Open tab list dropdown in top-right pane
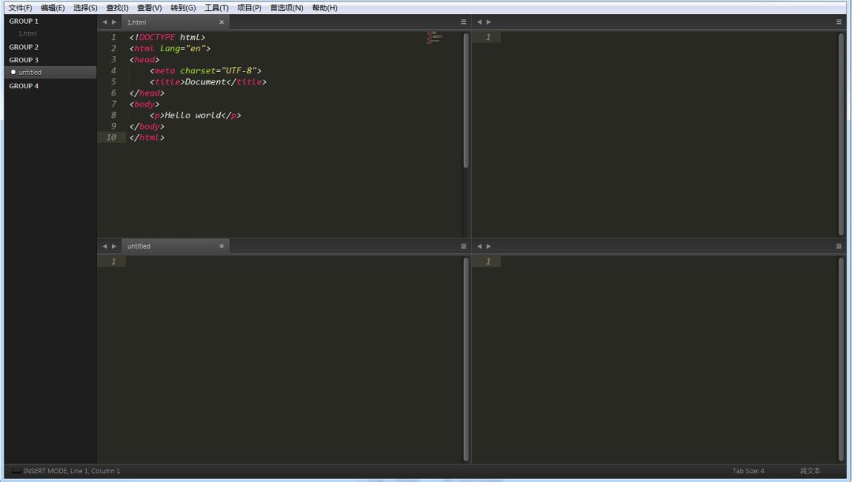 tap(839, 22)
